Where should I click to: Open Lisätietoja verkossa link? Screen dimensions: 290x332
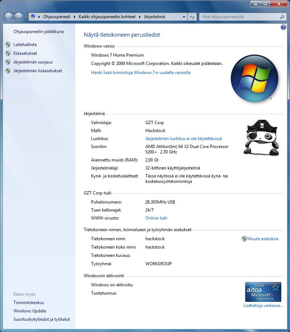click(x=263, y=305)
